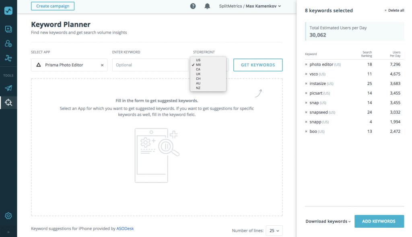Click the Create campaign button
Viewport: 412px width, 237px height.
pyautogui.click(x=53, y=6)
